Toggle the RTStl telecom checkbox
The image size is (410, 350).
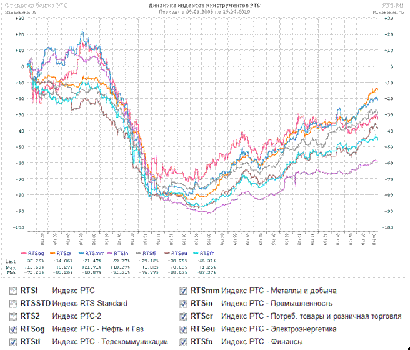(12, 342)
